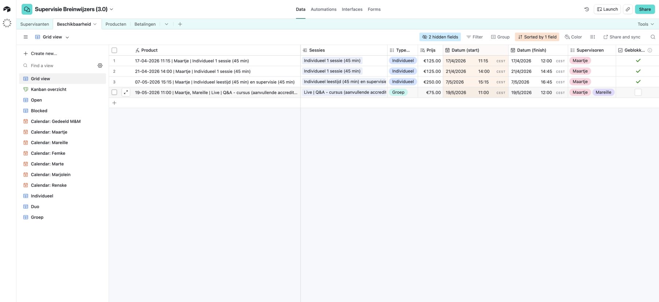Click the Supervisie Breinwijzers base icon

point(27,9)
